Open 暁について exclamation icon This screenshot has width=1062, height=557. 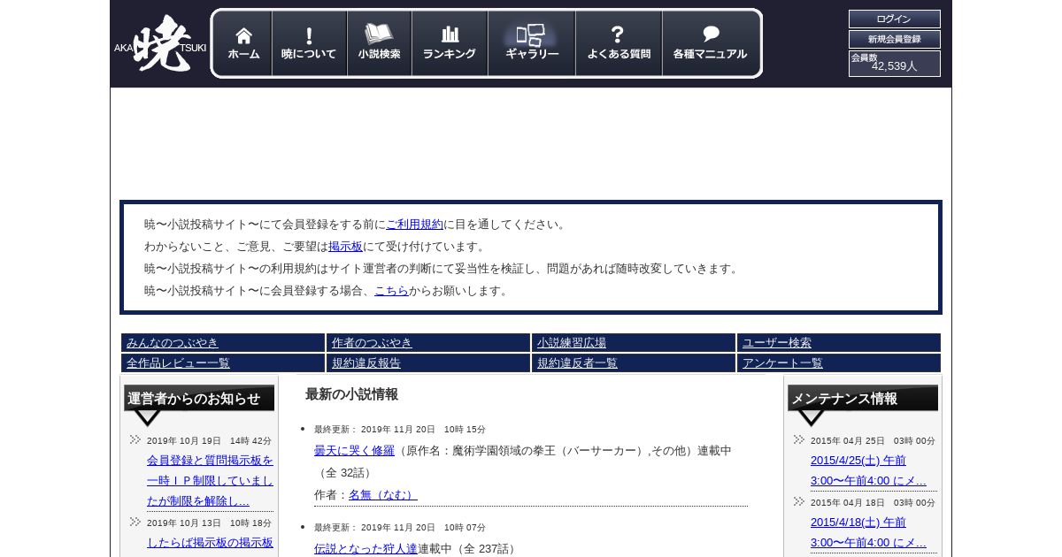pos(309,43)
